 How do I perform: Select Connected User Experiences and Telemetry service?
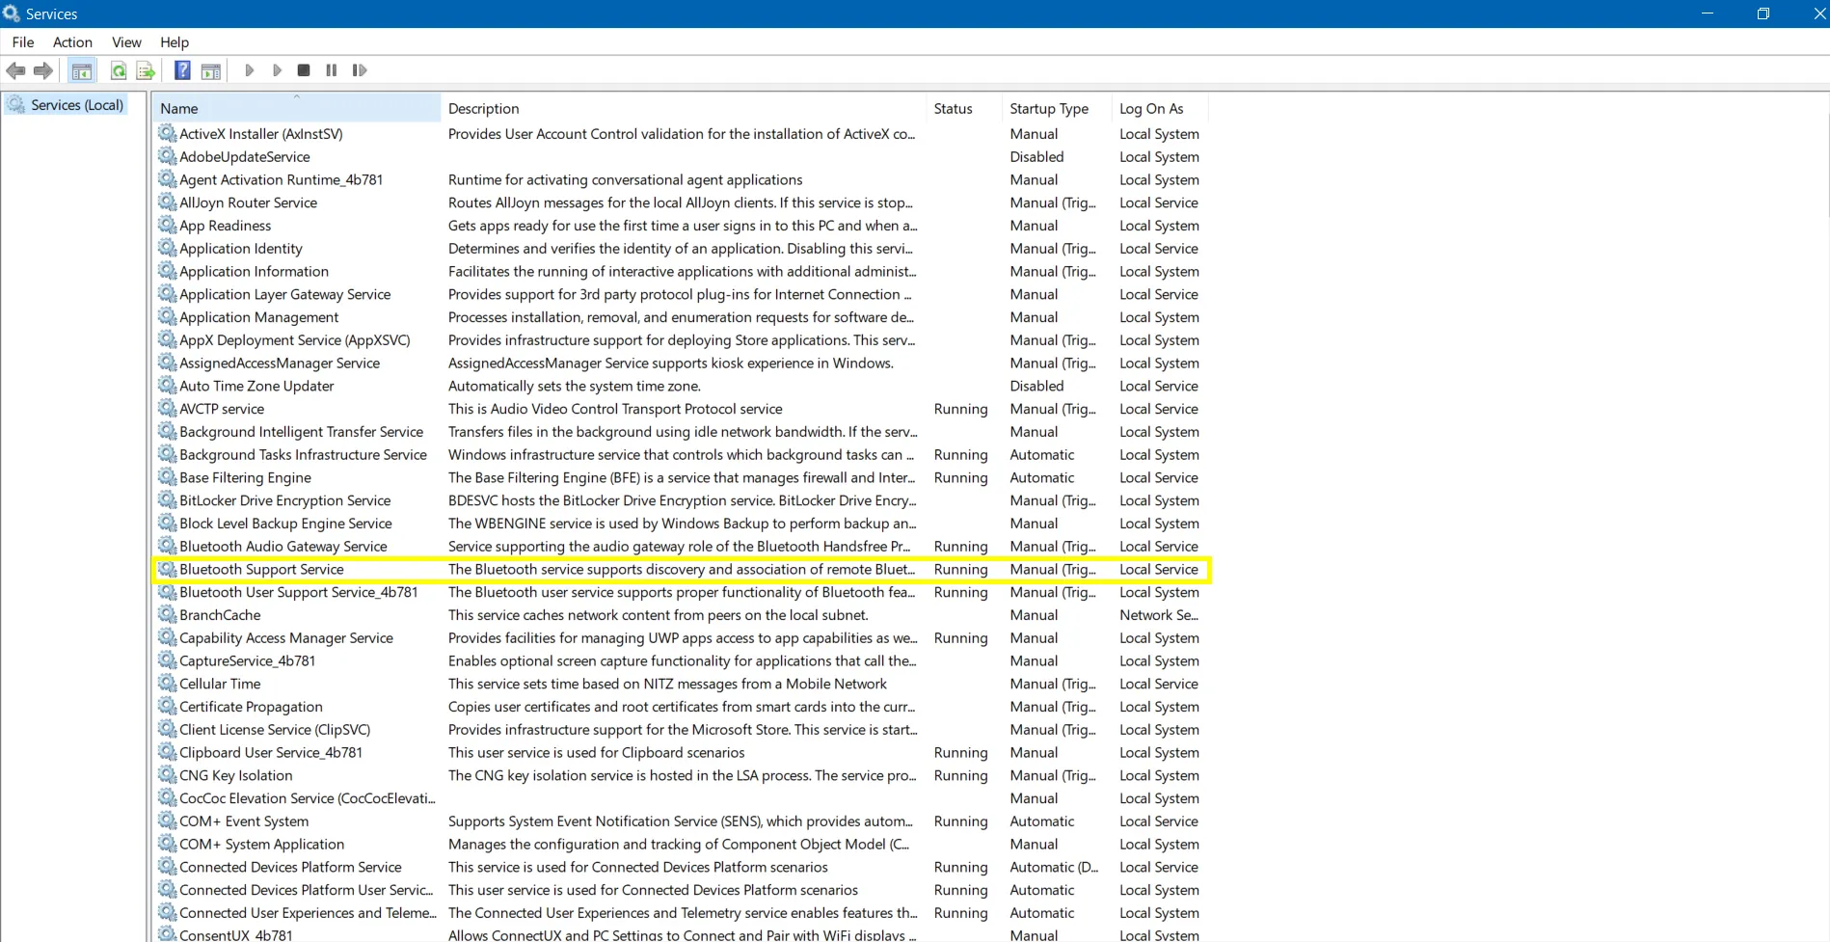pyautogui.click(x=308, y=913)
